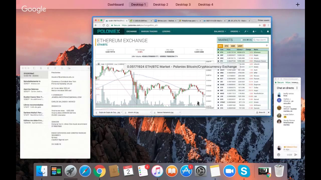Image resolution: width=321 pixels, height=180 pixels.
Task: Toggle star for DOGE Dogecoin row
Action: click(x=218, y=84)
